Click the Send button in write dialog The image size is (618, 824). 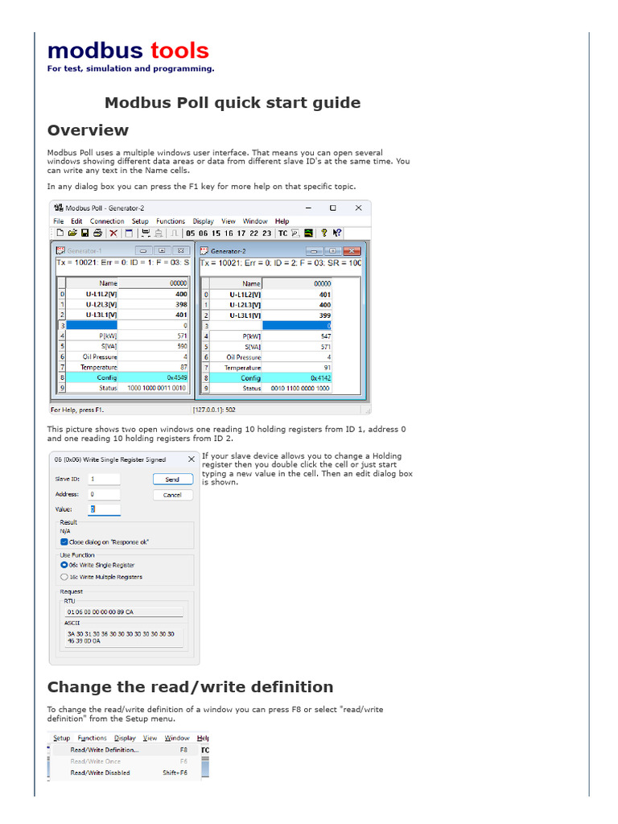point(173,480)
